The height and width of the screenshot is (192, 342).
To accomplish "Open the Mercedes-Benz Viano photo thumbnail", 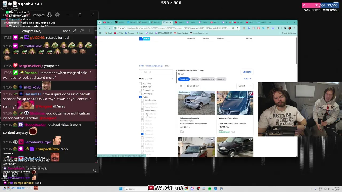I will (235, 103).
